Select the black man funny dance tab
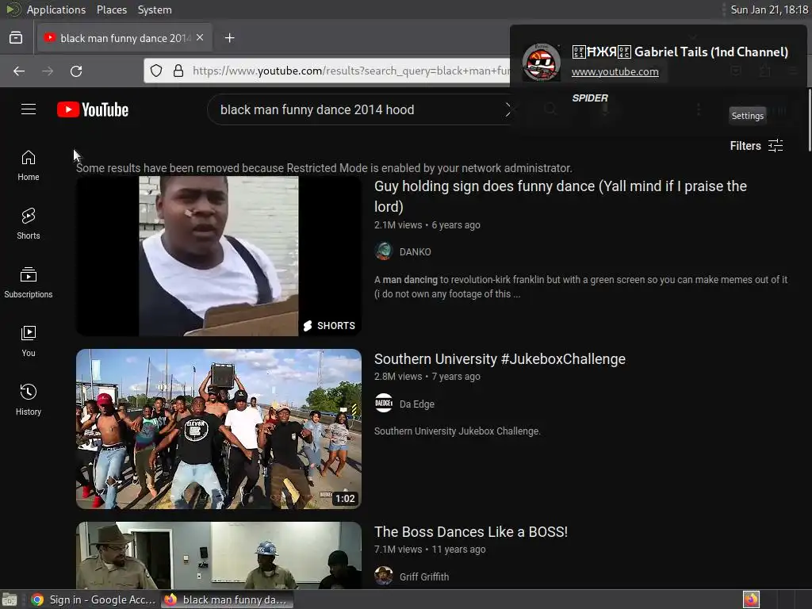The image size is (812, 609). [124, 38]
